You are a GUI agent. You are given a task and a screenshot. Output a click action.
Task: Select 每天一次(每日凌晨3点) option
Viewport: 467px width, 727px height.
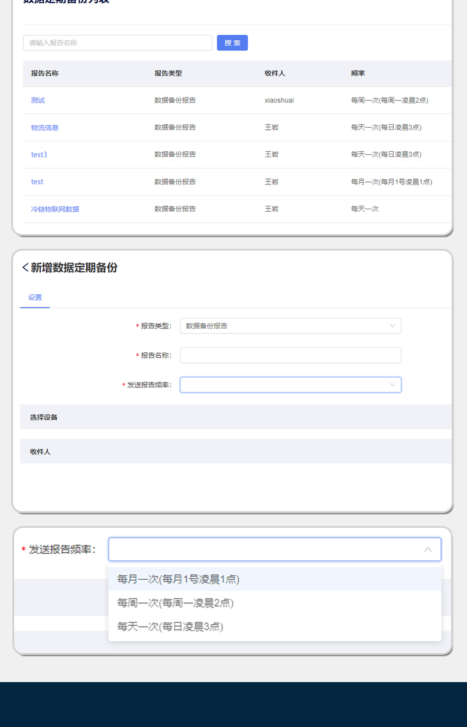coord(170,627)
